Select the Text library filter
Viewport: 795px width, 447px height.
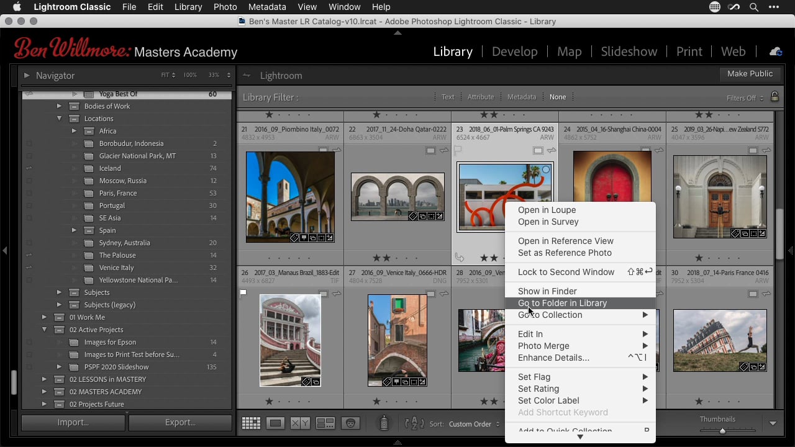(x=448, y=97)
